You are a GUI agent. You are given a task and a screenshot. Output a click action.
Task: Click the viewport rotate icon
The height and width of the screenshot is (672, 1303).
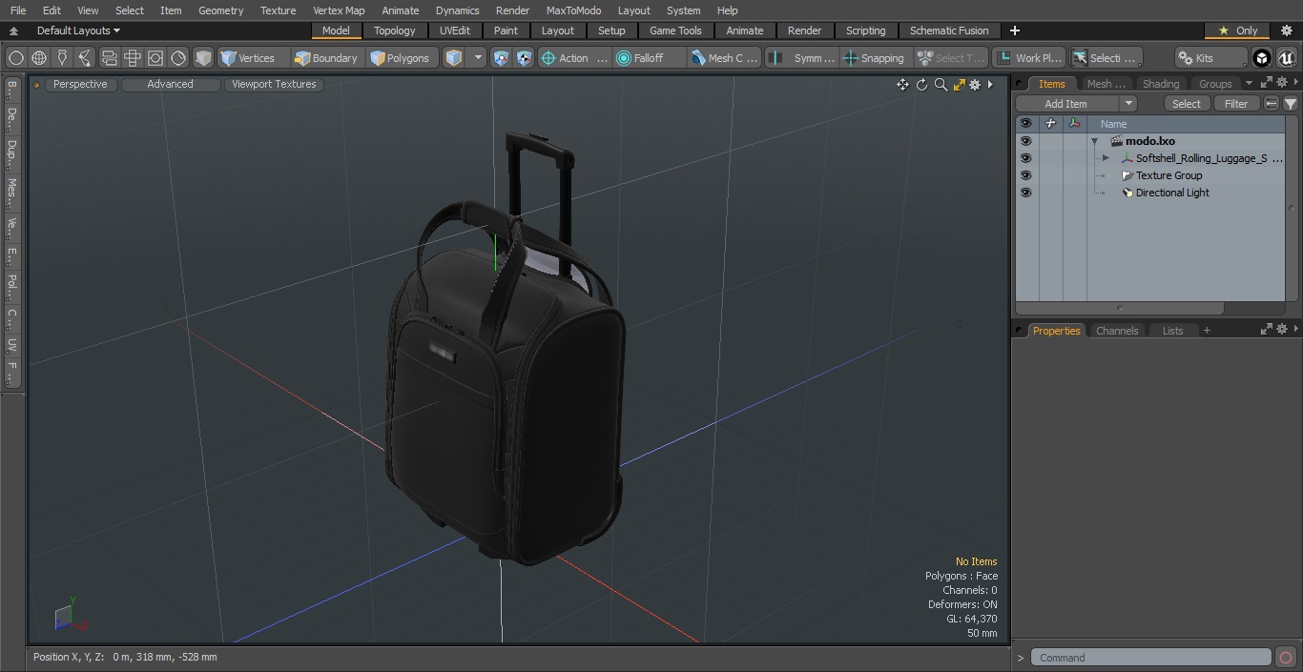pyautogui.click(x=921, y=85)
